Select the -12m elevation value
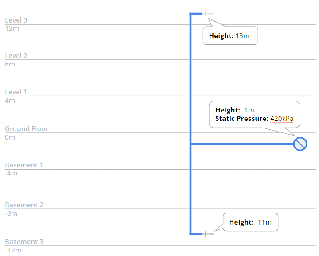This screenshot has width=319, height=256. (13, 250)
